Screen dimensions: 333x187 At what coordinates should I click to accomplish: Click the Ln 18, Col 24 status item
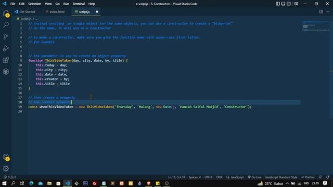[x=176, y=177]
